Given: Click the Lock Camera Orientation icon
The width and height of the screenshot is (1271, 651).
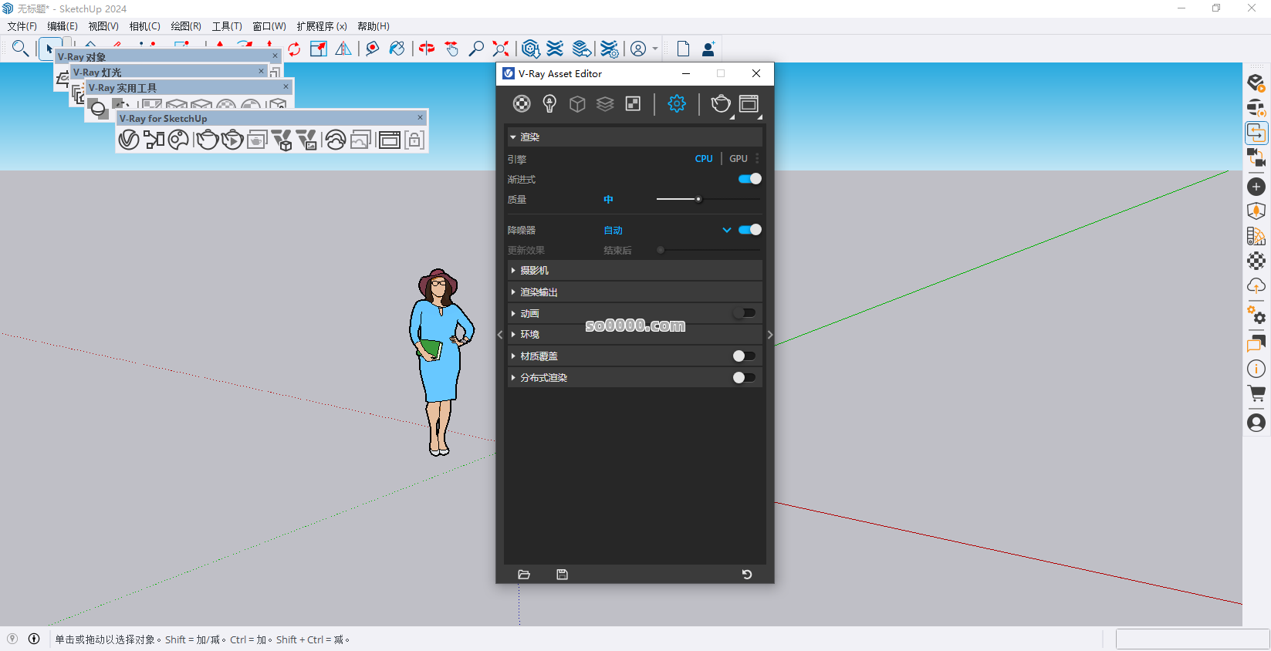Looking at the screenshot, I should coord(414,140).
